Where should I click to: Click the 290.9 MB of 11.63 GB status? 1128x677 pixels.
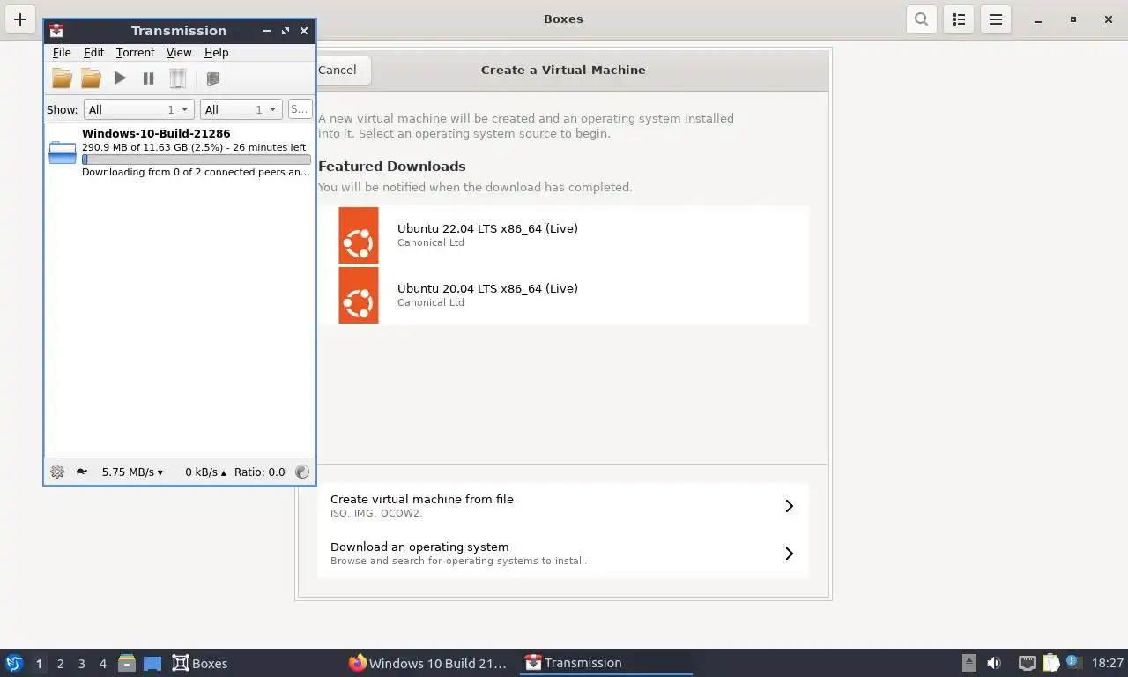(x=194, y=147)
